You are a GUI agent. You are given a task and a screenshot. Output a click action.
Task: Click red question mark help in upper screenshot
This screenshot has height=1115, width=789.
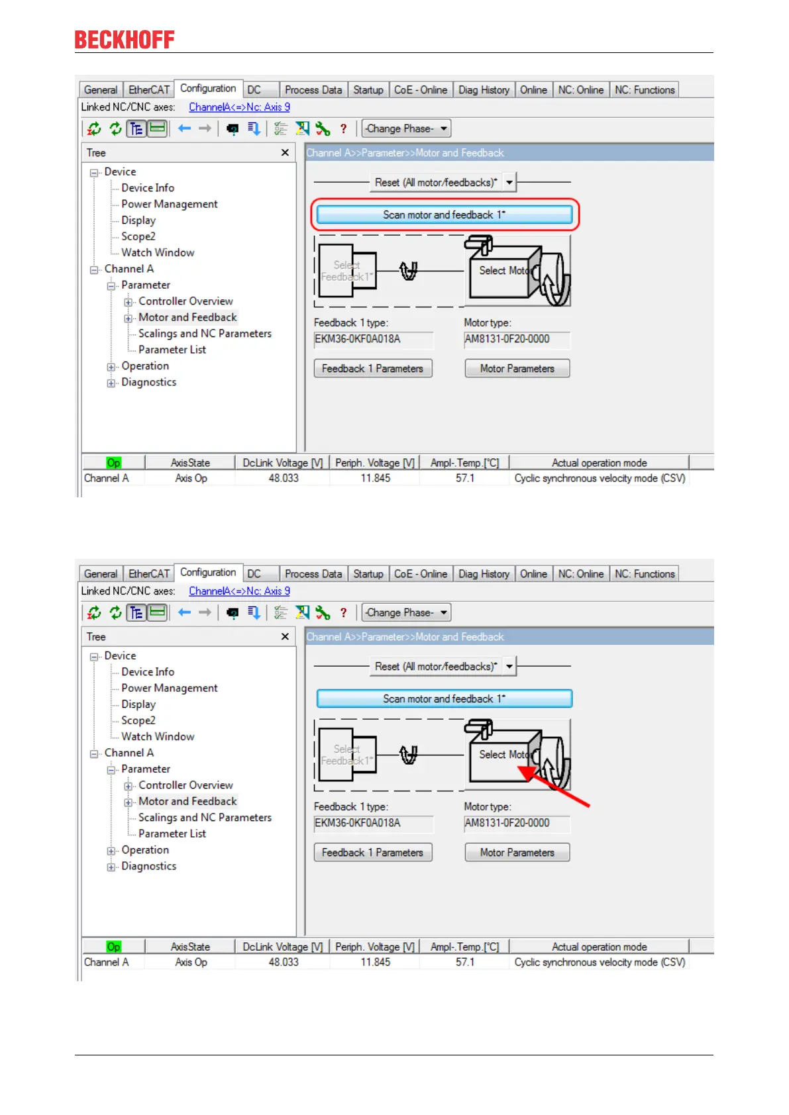click(x=343, y=128)
